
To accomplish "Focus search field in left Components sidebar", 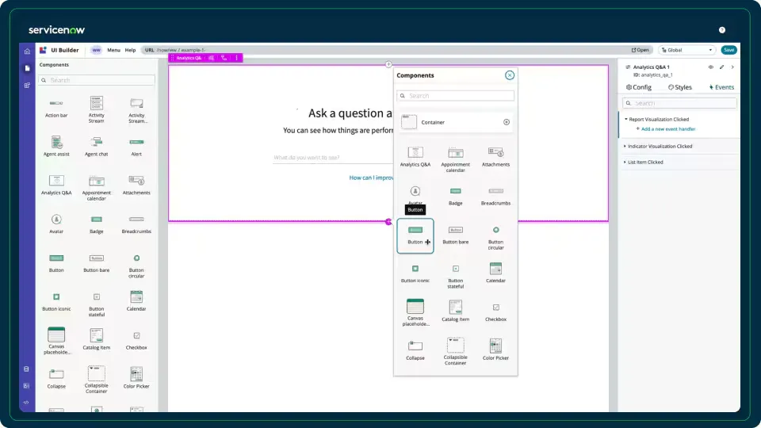I will click(97, 80).
